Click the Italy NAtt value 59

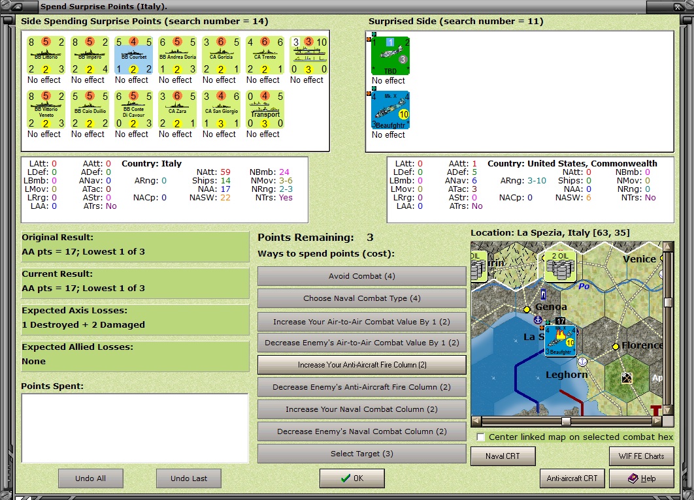click(225, 172)
